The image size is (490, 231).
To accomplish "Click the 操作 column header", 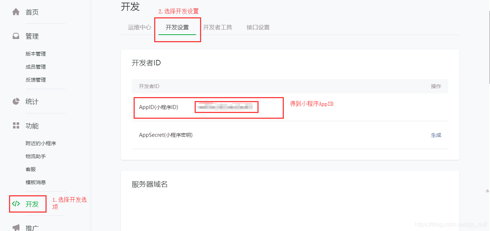I will tap(436, 86).
